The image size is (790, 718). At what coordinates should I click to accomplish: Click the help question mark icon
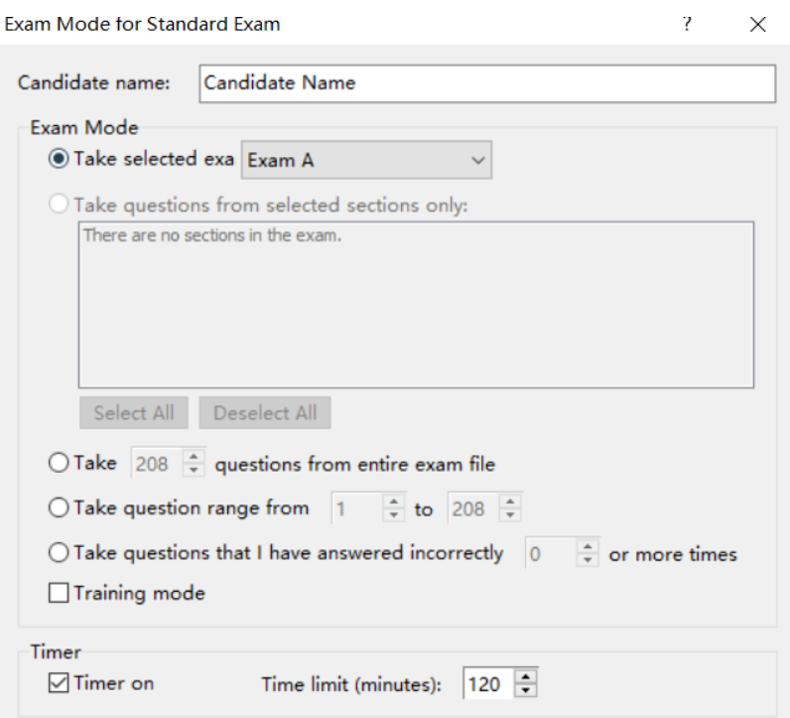[x=687, y=25]
